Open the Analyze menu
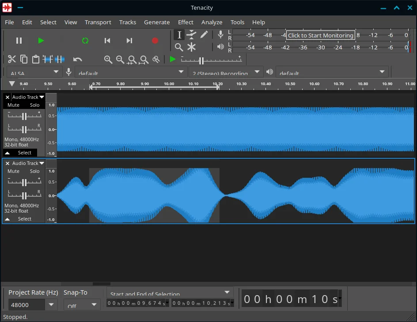The height and width of the screenshot is (322, 417). point(212,22)
